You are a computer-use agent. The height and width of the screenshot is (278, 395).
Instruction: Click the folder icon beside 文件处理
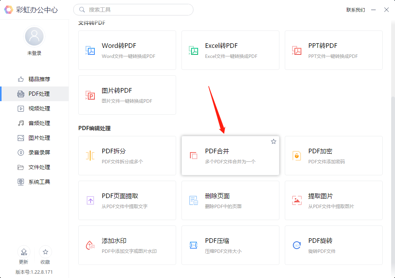[21, 168]
